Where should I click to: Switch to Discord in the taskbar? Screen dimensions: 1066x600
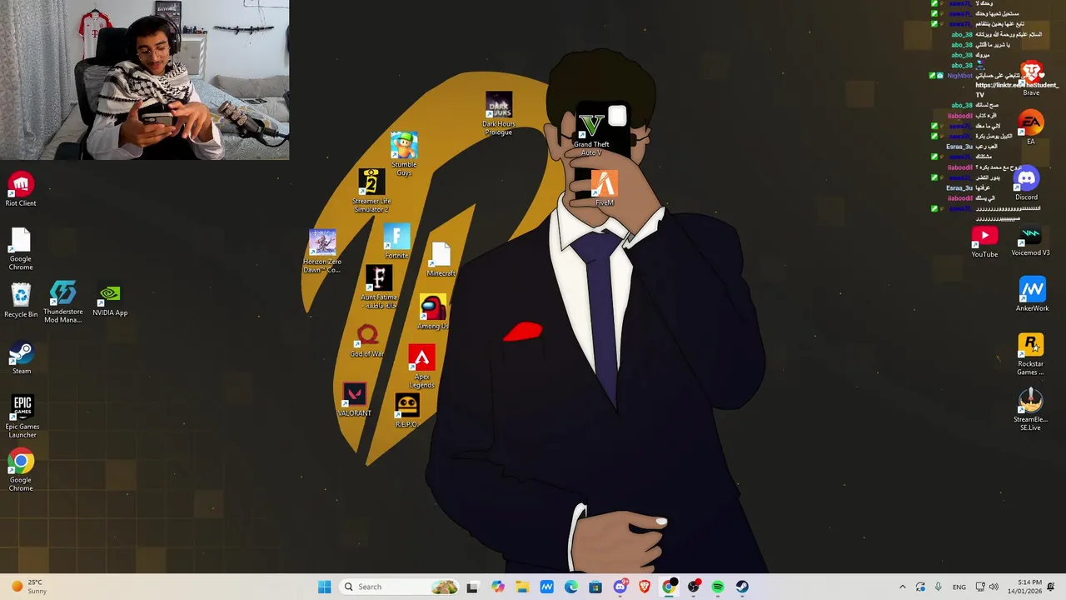(x=620, y=587)
